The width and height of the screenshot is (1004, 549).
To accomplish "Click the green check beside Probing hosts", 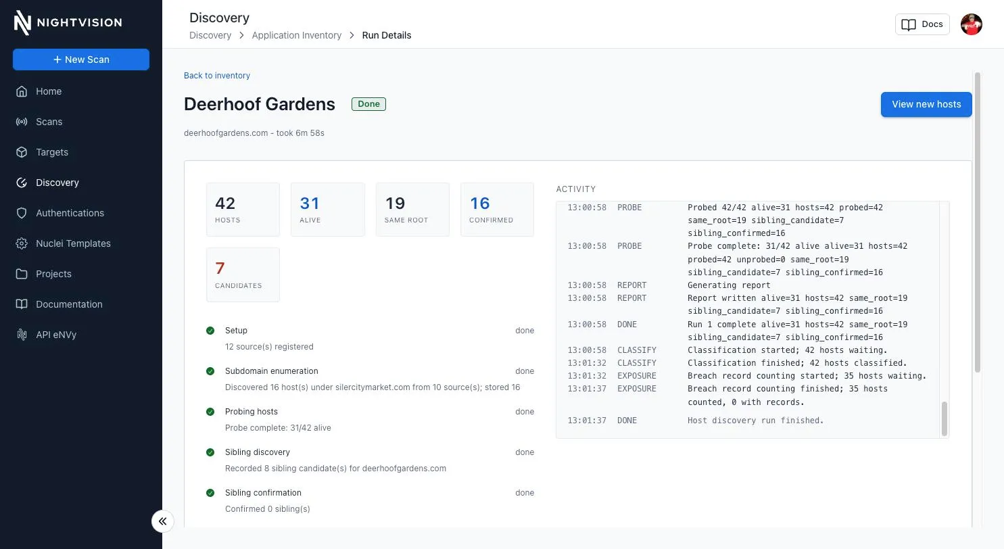I will (x=210, y=412).
